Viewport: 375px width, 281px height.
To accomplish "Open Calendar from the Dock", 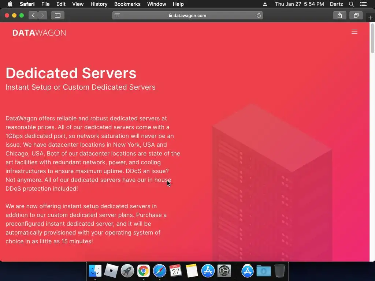I will point(175,271).
